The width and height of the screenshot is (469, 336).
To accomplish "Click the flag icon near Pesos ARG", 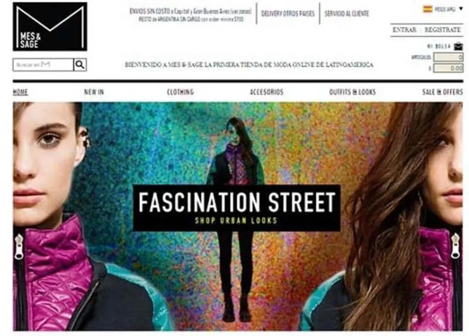I will click(x=427, y=9).
